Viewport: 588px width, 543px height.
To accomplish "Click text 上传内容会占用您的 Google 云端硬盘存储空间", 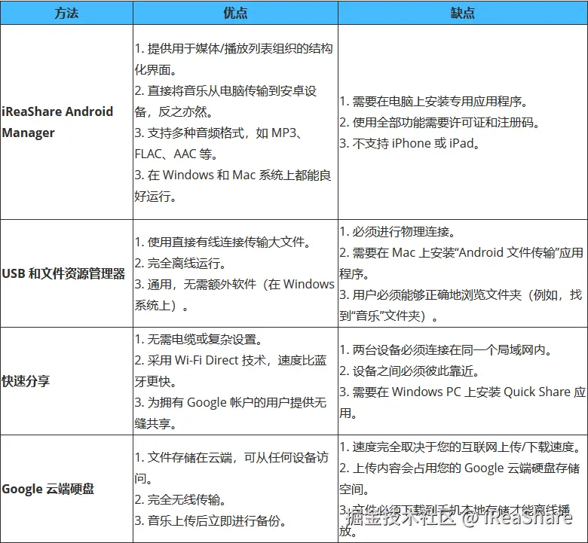I will click(x=460, y=478).
